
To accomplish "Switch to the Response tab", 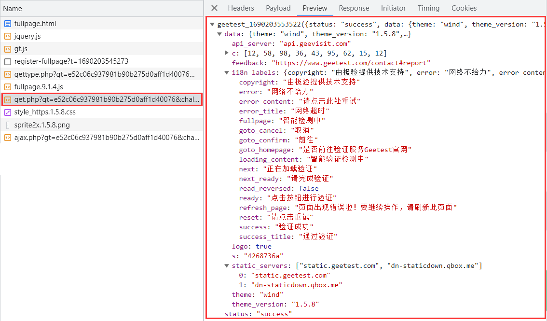I will [354, 8].
